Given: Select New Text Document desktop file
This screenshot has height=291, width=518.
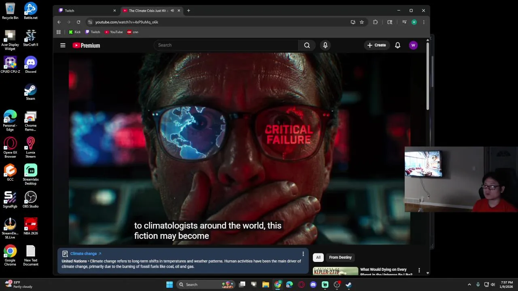Looking at the screenshot, I should (31, 255).
